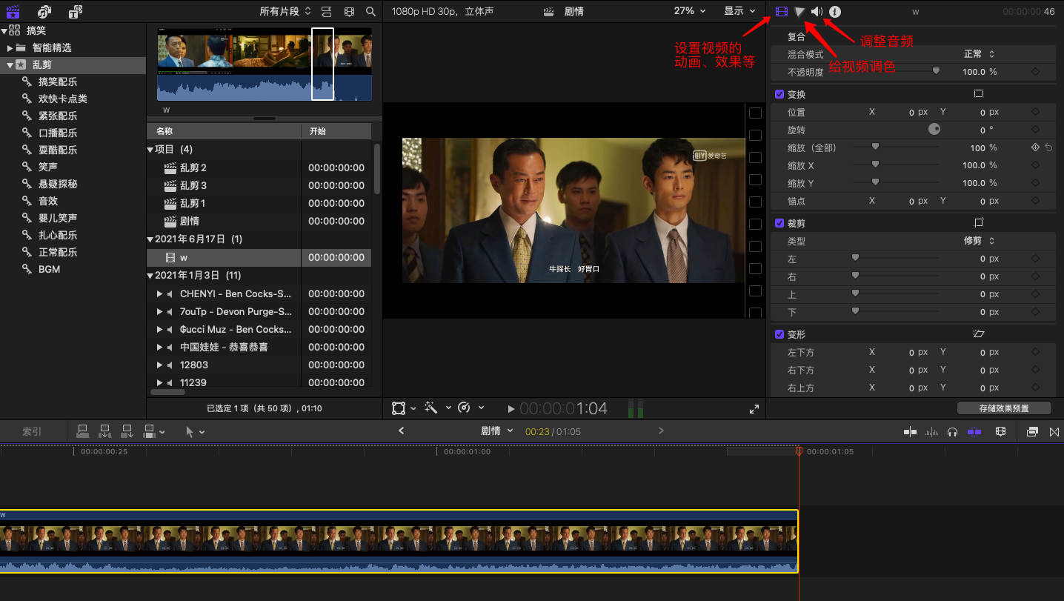
Task: Select the 紧张配乐 keyword collection
Action: [58, 116]
